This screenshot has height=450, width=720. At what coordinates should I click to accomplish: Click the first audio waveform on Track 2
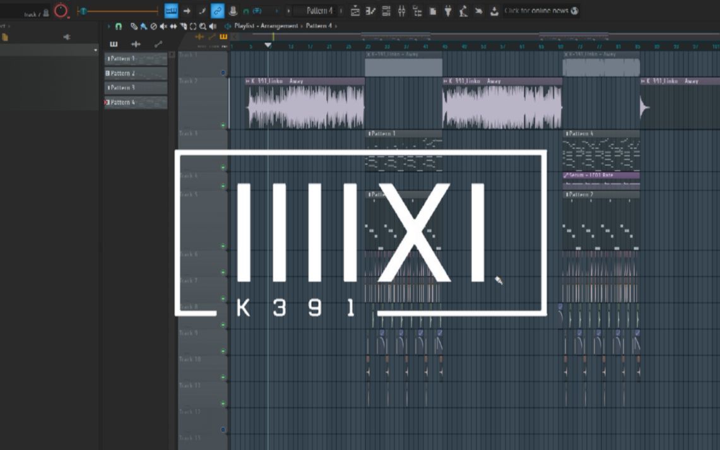(306, 107)
